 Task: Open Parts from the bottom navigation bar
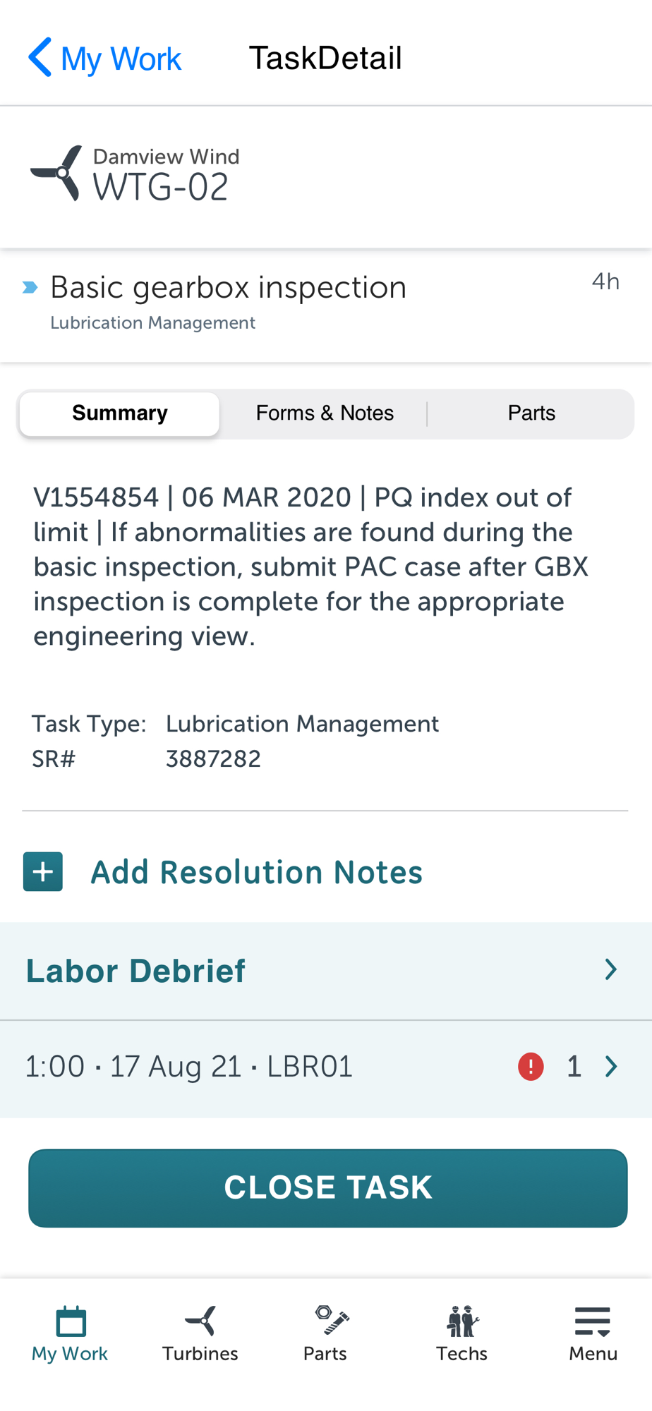325,1333
